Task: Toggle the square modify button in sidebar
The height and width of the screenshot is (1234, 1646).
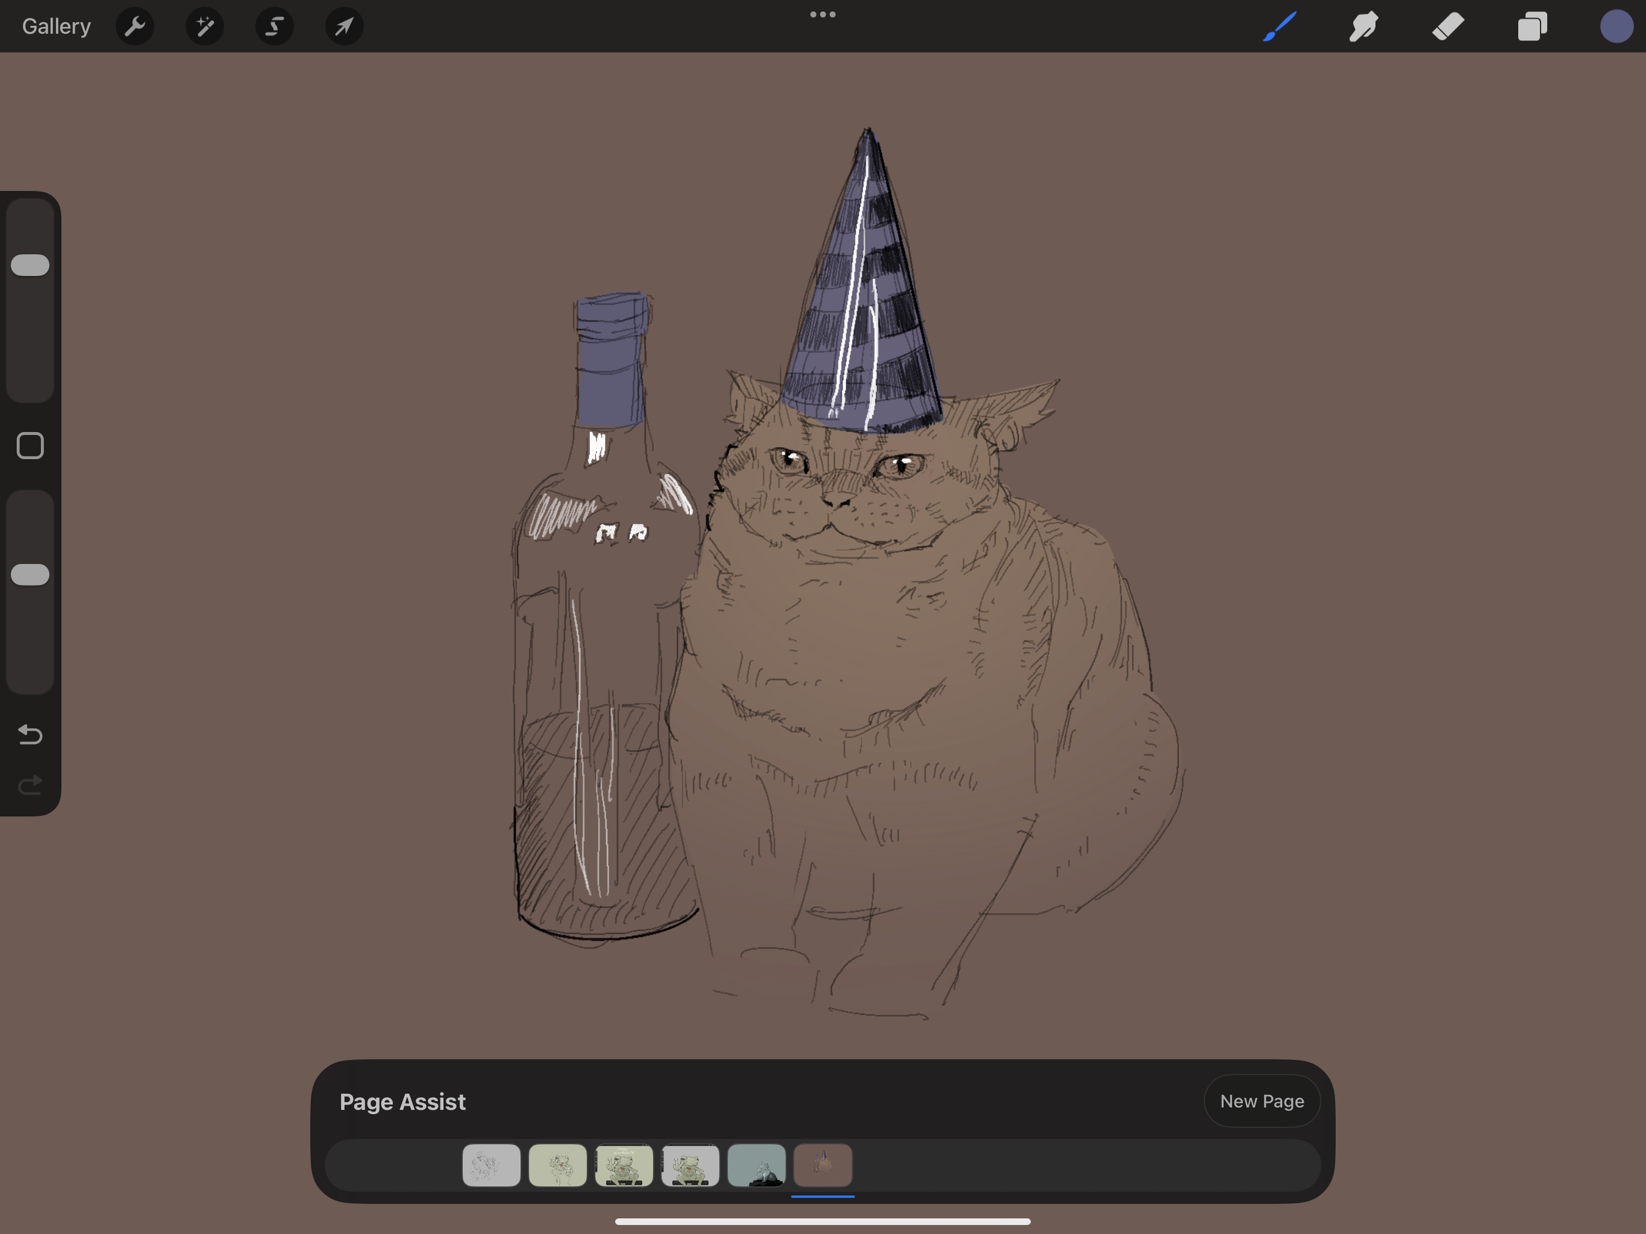Action: tap(30, 446)
